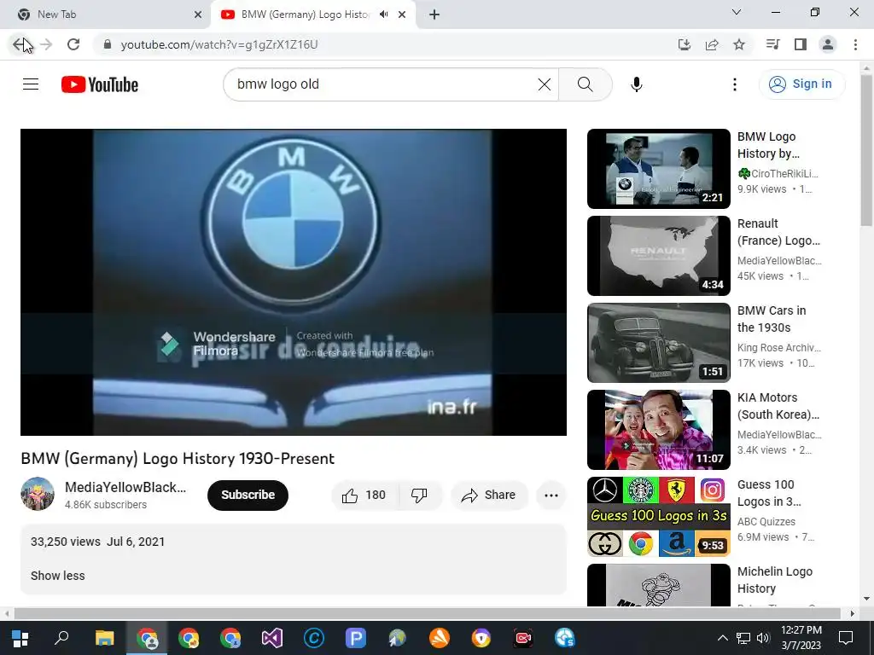Screen dimensions: 874x655
Task: Like the video with thumbs up
Action: tap(364, 496)
